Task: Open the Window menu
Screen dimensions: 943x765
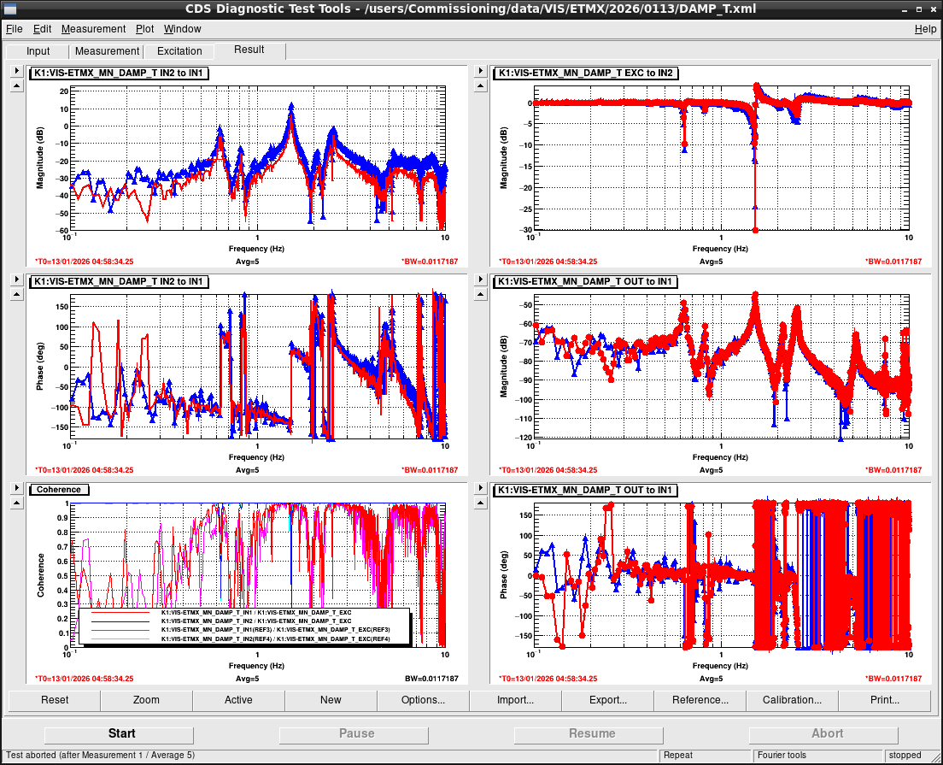Action: (x=182, y=29)
